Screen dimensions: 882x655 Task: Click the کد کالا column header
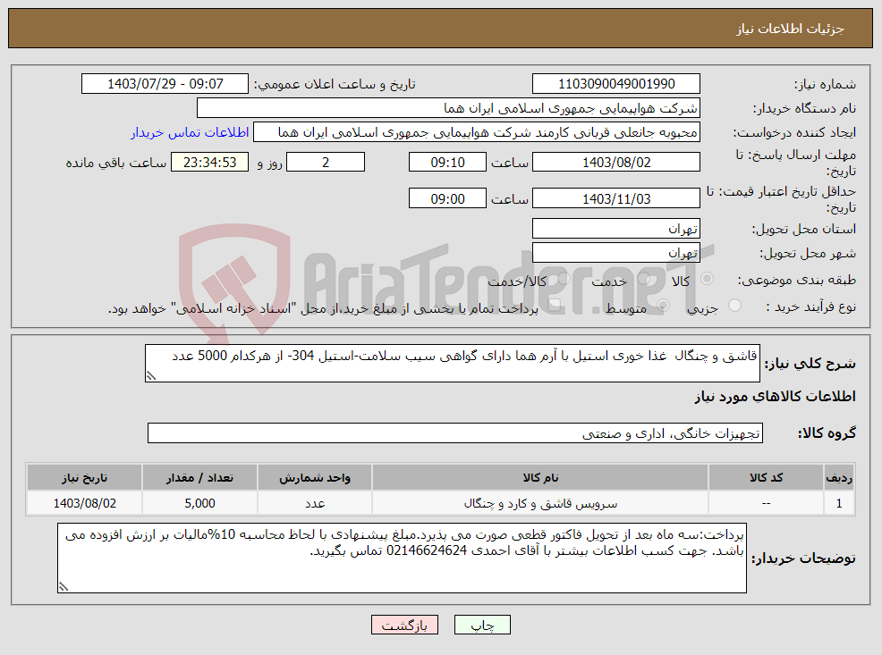click(x=766, y=477)
